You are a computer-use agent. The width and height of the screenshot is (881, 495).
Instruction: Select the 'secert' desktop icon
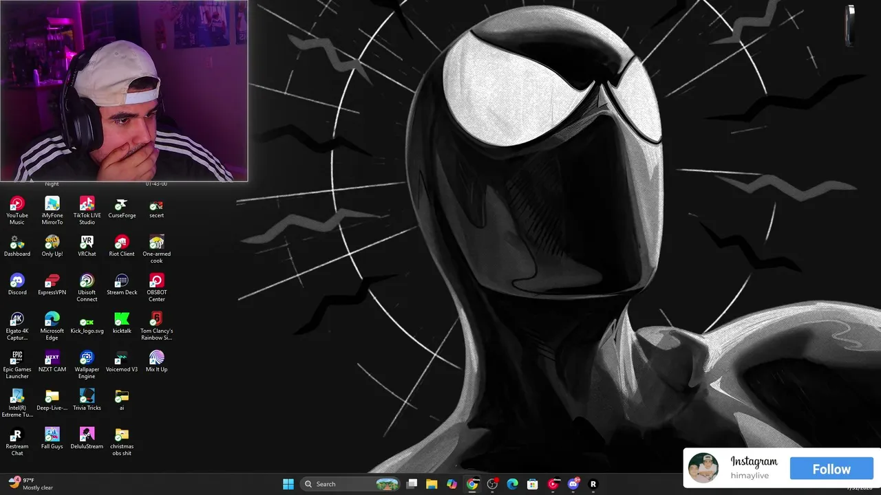click(156, 208)
